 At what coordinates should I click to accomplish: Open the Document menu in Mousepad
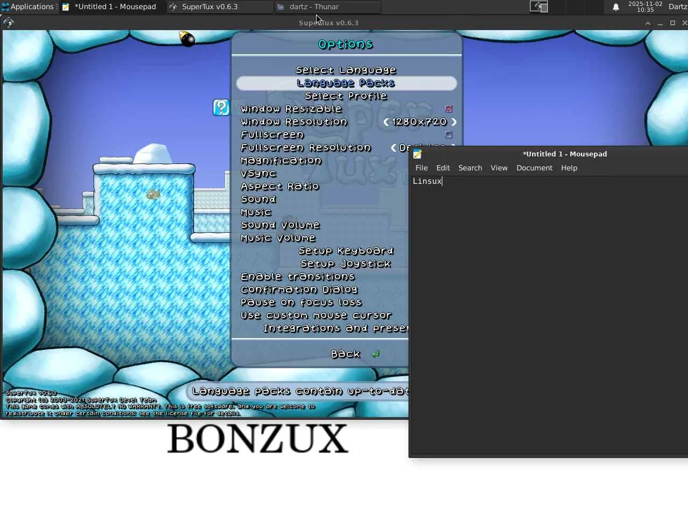pos(534,168)
